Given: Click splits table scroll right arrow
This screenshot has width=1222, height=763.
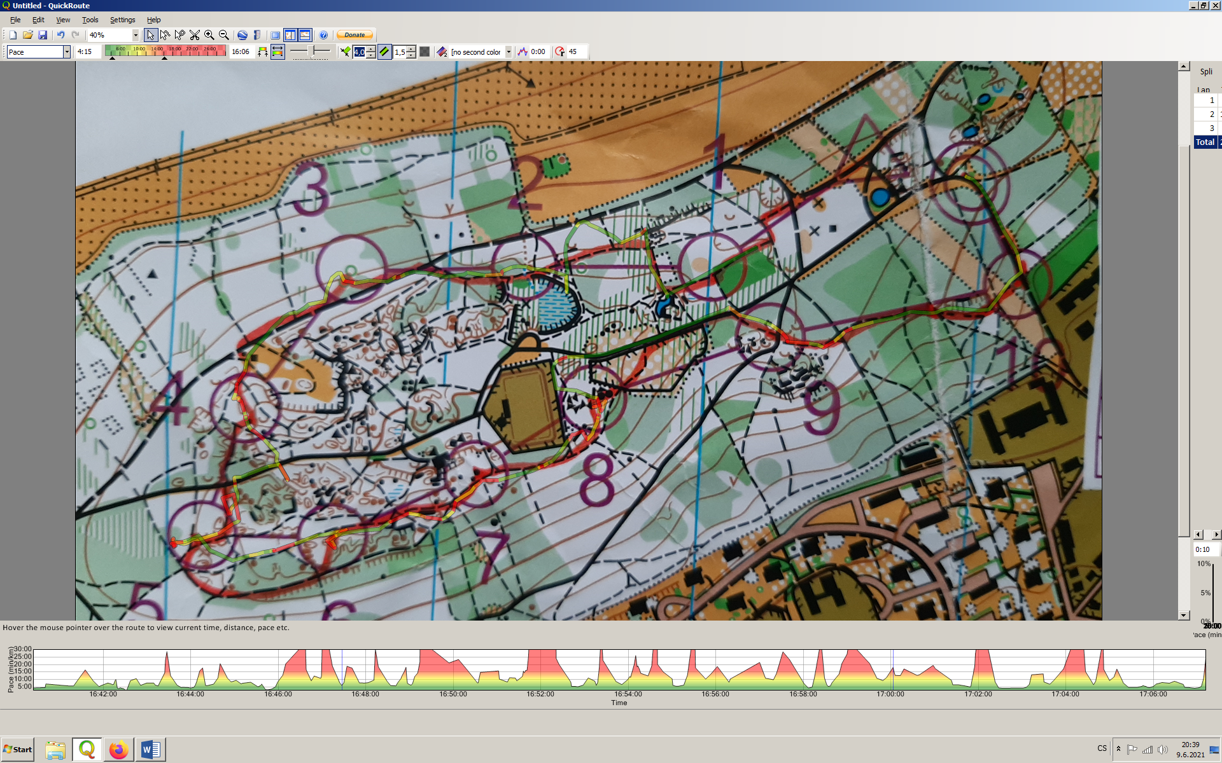Looking at the screenshot, I should (1216, 535).
